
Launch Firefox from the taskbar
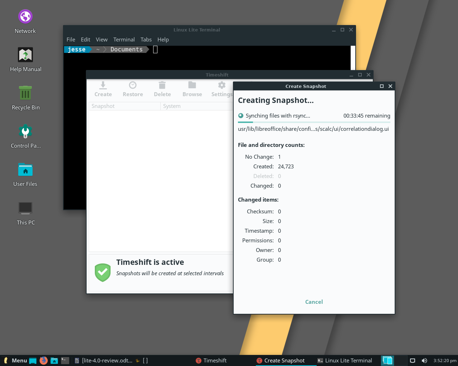(44, 360)
